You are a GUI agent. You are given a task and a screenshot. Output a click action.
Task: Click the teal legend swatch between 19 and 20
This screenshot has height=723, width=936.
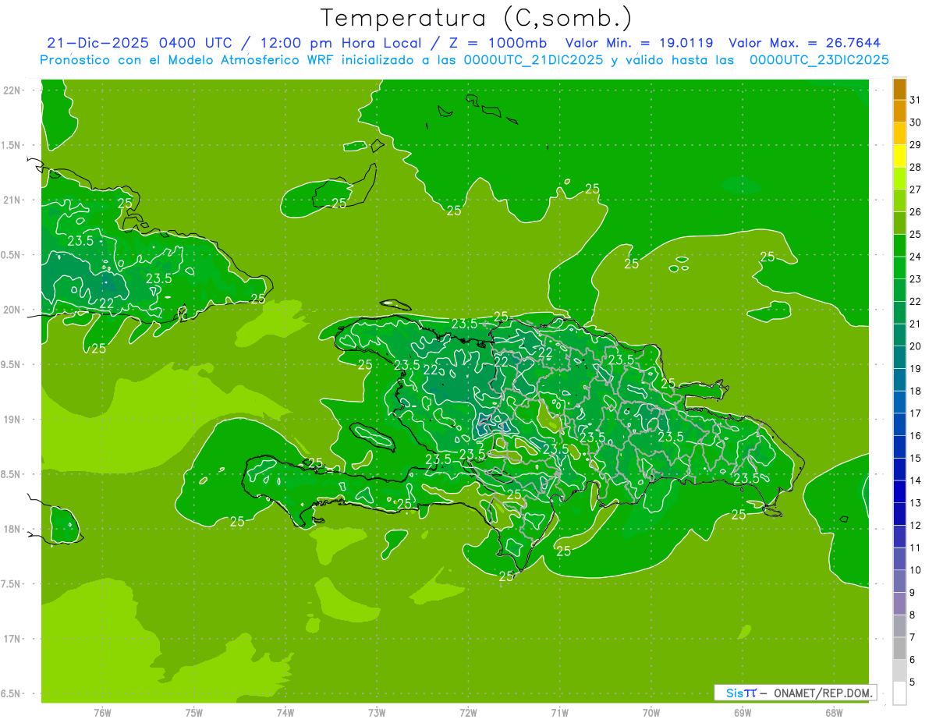[x=899, y=357]
